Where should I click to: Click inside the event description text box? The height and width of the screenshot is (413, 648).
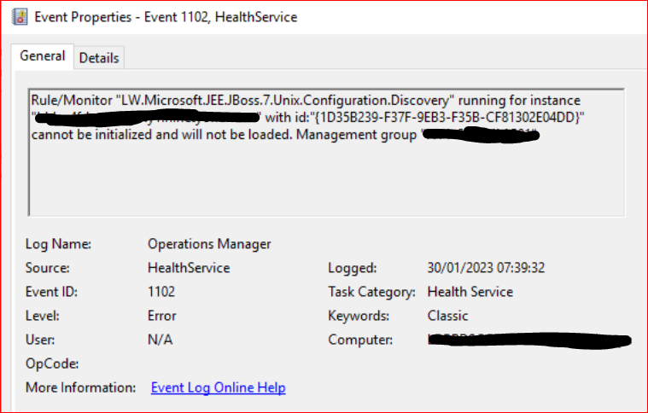coord(326,153)
